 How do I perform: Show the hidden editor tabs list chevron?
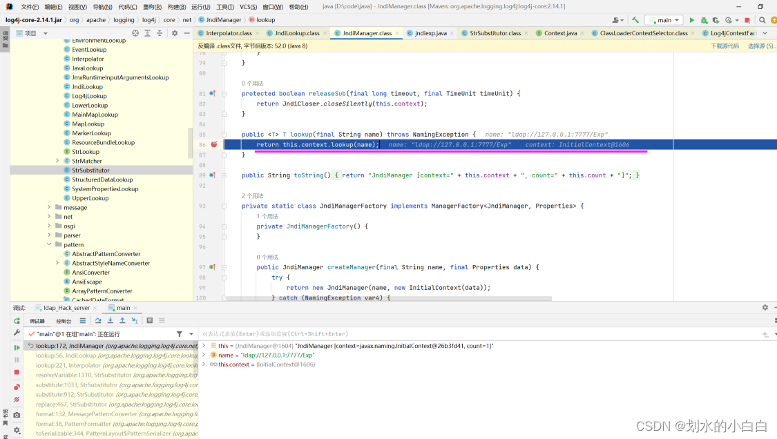[x=765, y=33]
